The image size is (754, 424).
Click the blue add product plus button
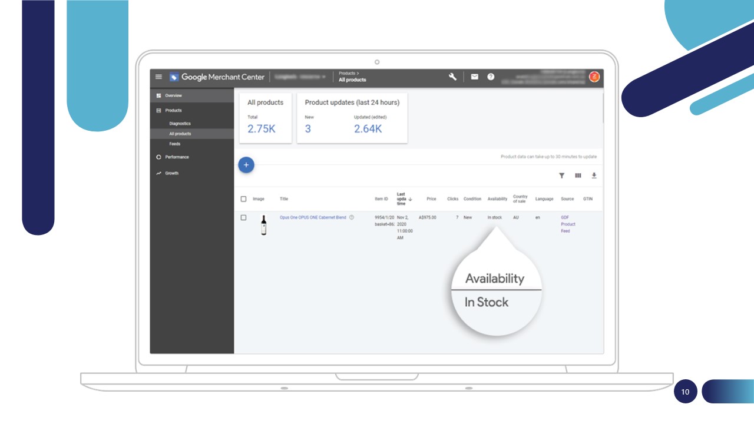pos(246,165)
